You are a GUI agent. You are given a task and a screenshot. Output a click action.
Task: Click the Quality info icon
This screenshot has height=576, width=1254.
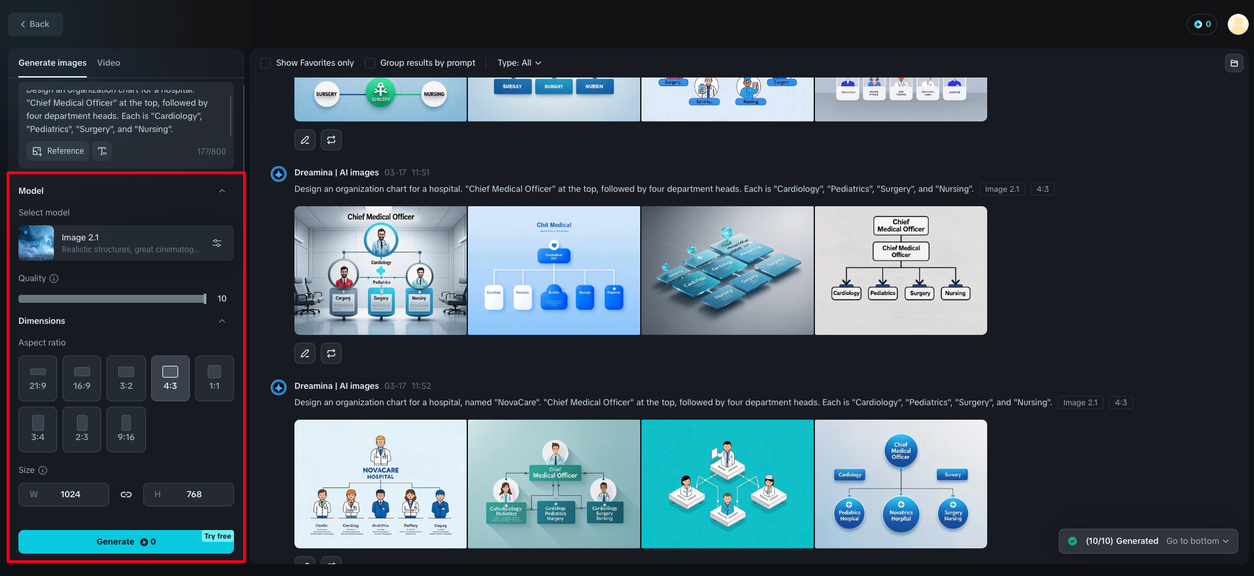point(54,278)
